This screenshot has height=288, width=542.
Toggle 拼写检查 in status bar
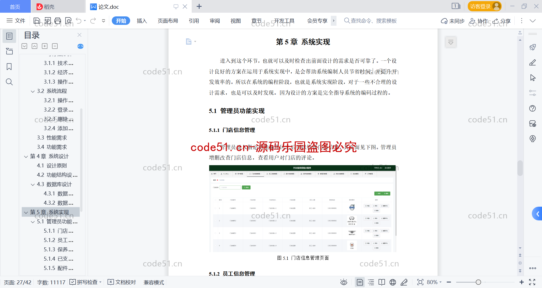click(x=85, y=282)
